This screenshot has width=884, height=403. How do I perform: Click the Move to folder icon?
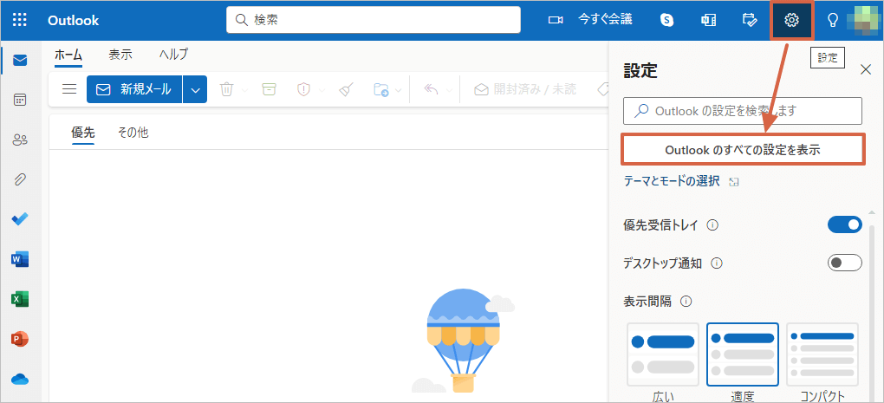click(381, 89)
